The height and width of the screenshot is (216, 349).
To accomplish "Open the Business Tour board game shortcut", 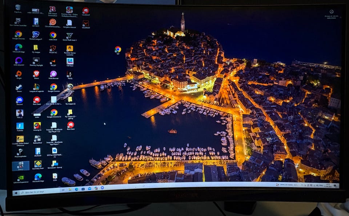I will 69,12.
